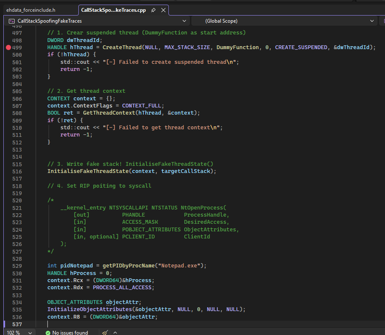Screen dimensions: 385x335
Task: Click POBJECT_ATTRIBUTES in the comment
Action: 151,230
